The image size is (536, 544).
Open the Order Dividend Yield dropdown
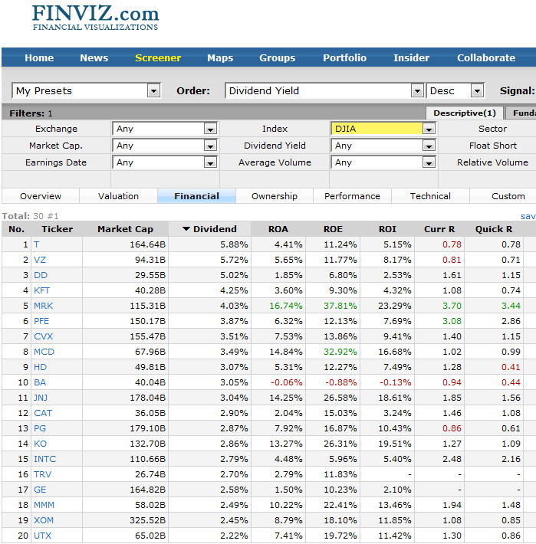coord(324,91)
